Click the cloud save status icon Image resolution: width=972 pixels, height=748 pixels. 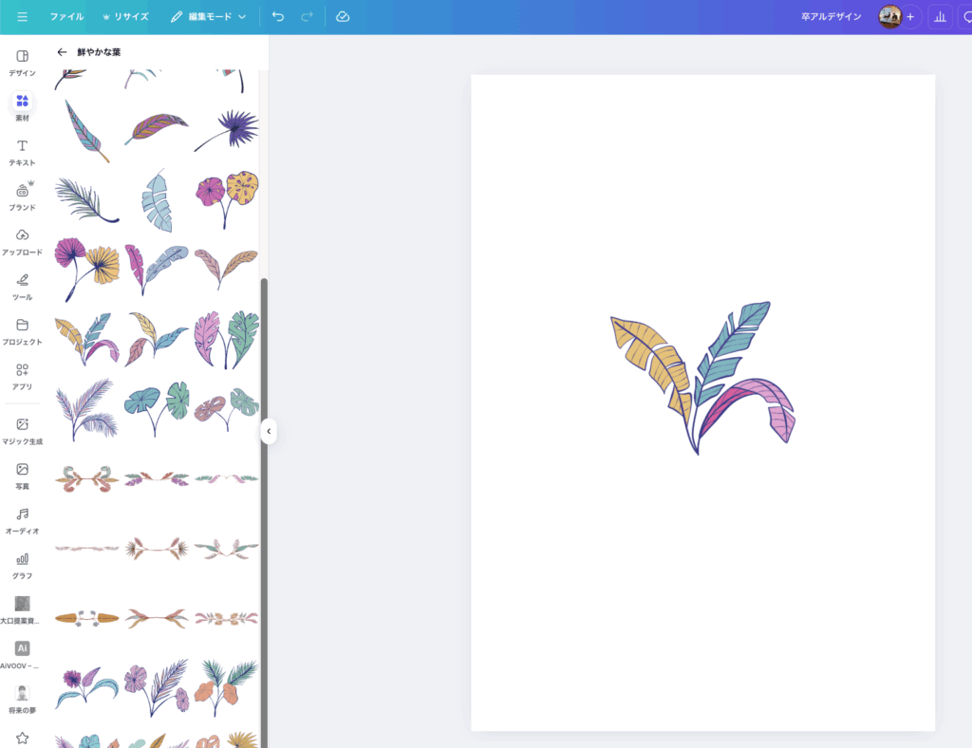click(343, 17)
